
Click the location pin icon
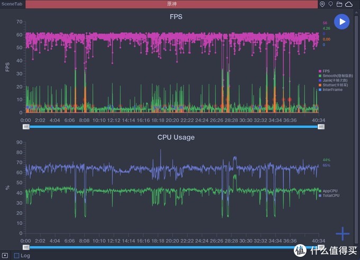pyautogui.click(x=322, y=4)
